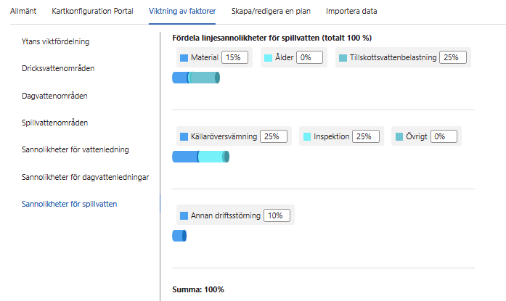Open the Allmänt tab

tap(23, 12)
